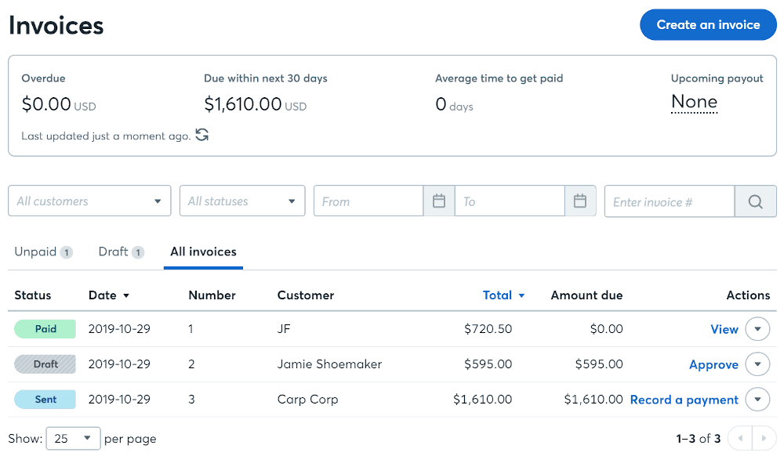Expand actions menu for Carp Corp invoice
Viewport: 784px width, 456px height.
pyautogui.click(x=757, y=400)
